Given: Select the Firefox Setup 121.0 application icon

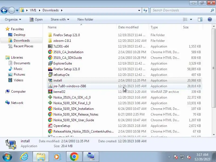Looking at the screenshot, I should 50,69.
